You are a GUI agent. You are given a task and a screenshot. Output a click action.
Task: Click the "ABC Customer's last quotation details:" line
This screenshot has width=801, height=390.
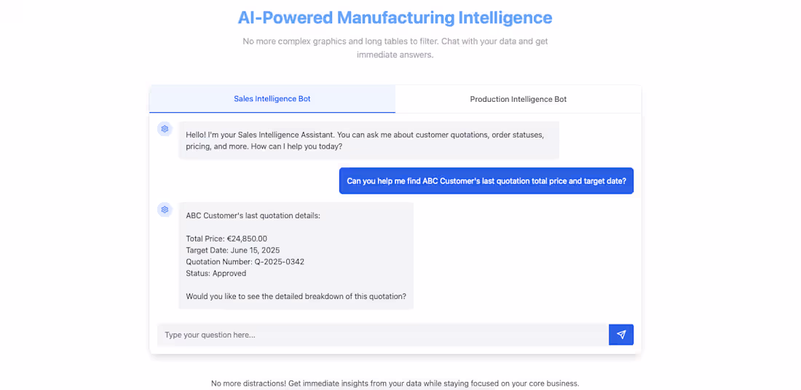tap(253, 215)
